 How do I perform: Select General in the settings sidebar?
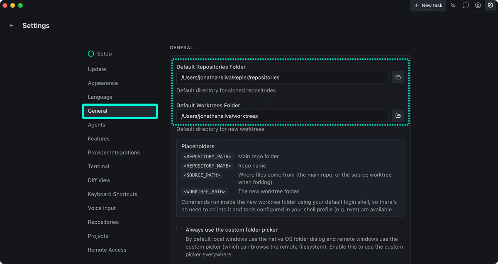click(120, 111)
